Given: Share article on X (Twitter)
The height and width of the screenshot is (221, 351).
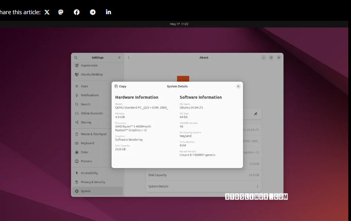Looking at the screenshot, I should 47,12.
